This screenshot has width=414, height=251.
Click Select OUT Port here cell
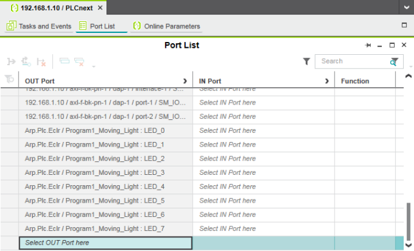coord(106,243)
